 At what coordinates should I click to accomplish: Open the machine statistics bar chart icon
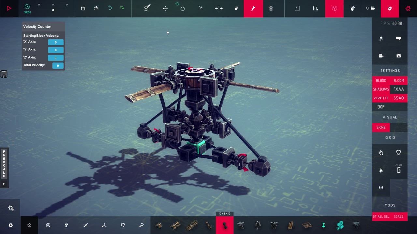(315, 8)
